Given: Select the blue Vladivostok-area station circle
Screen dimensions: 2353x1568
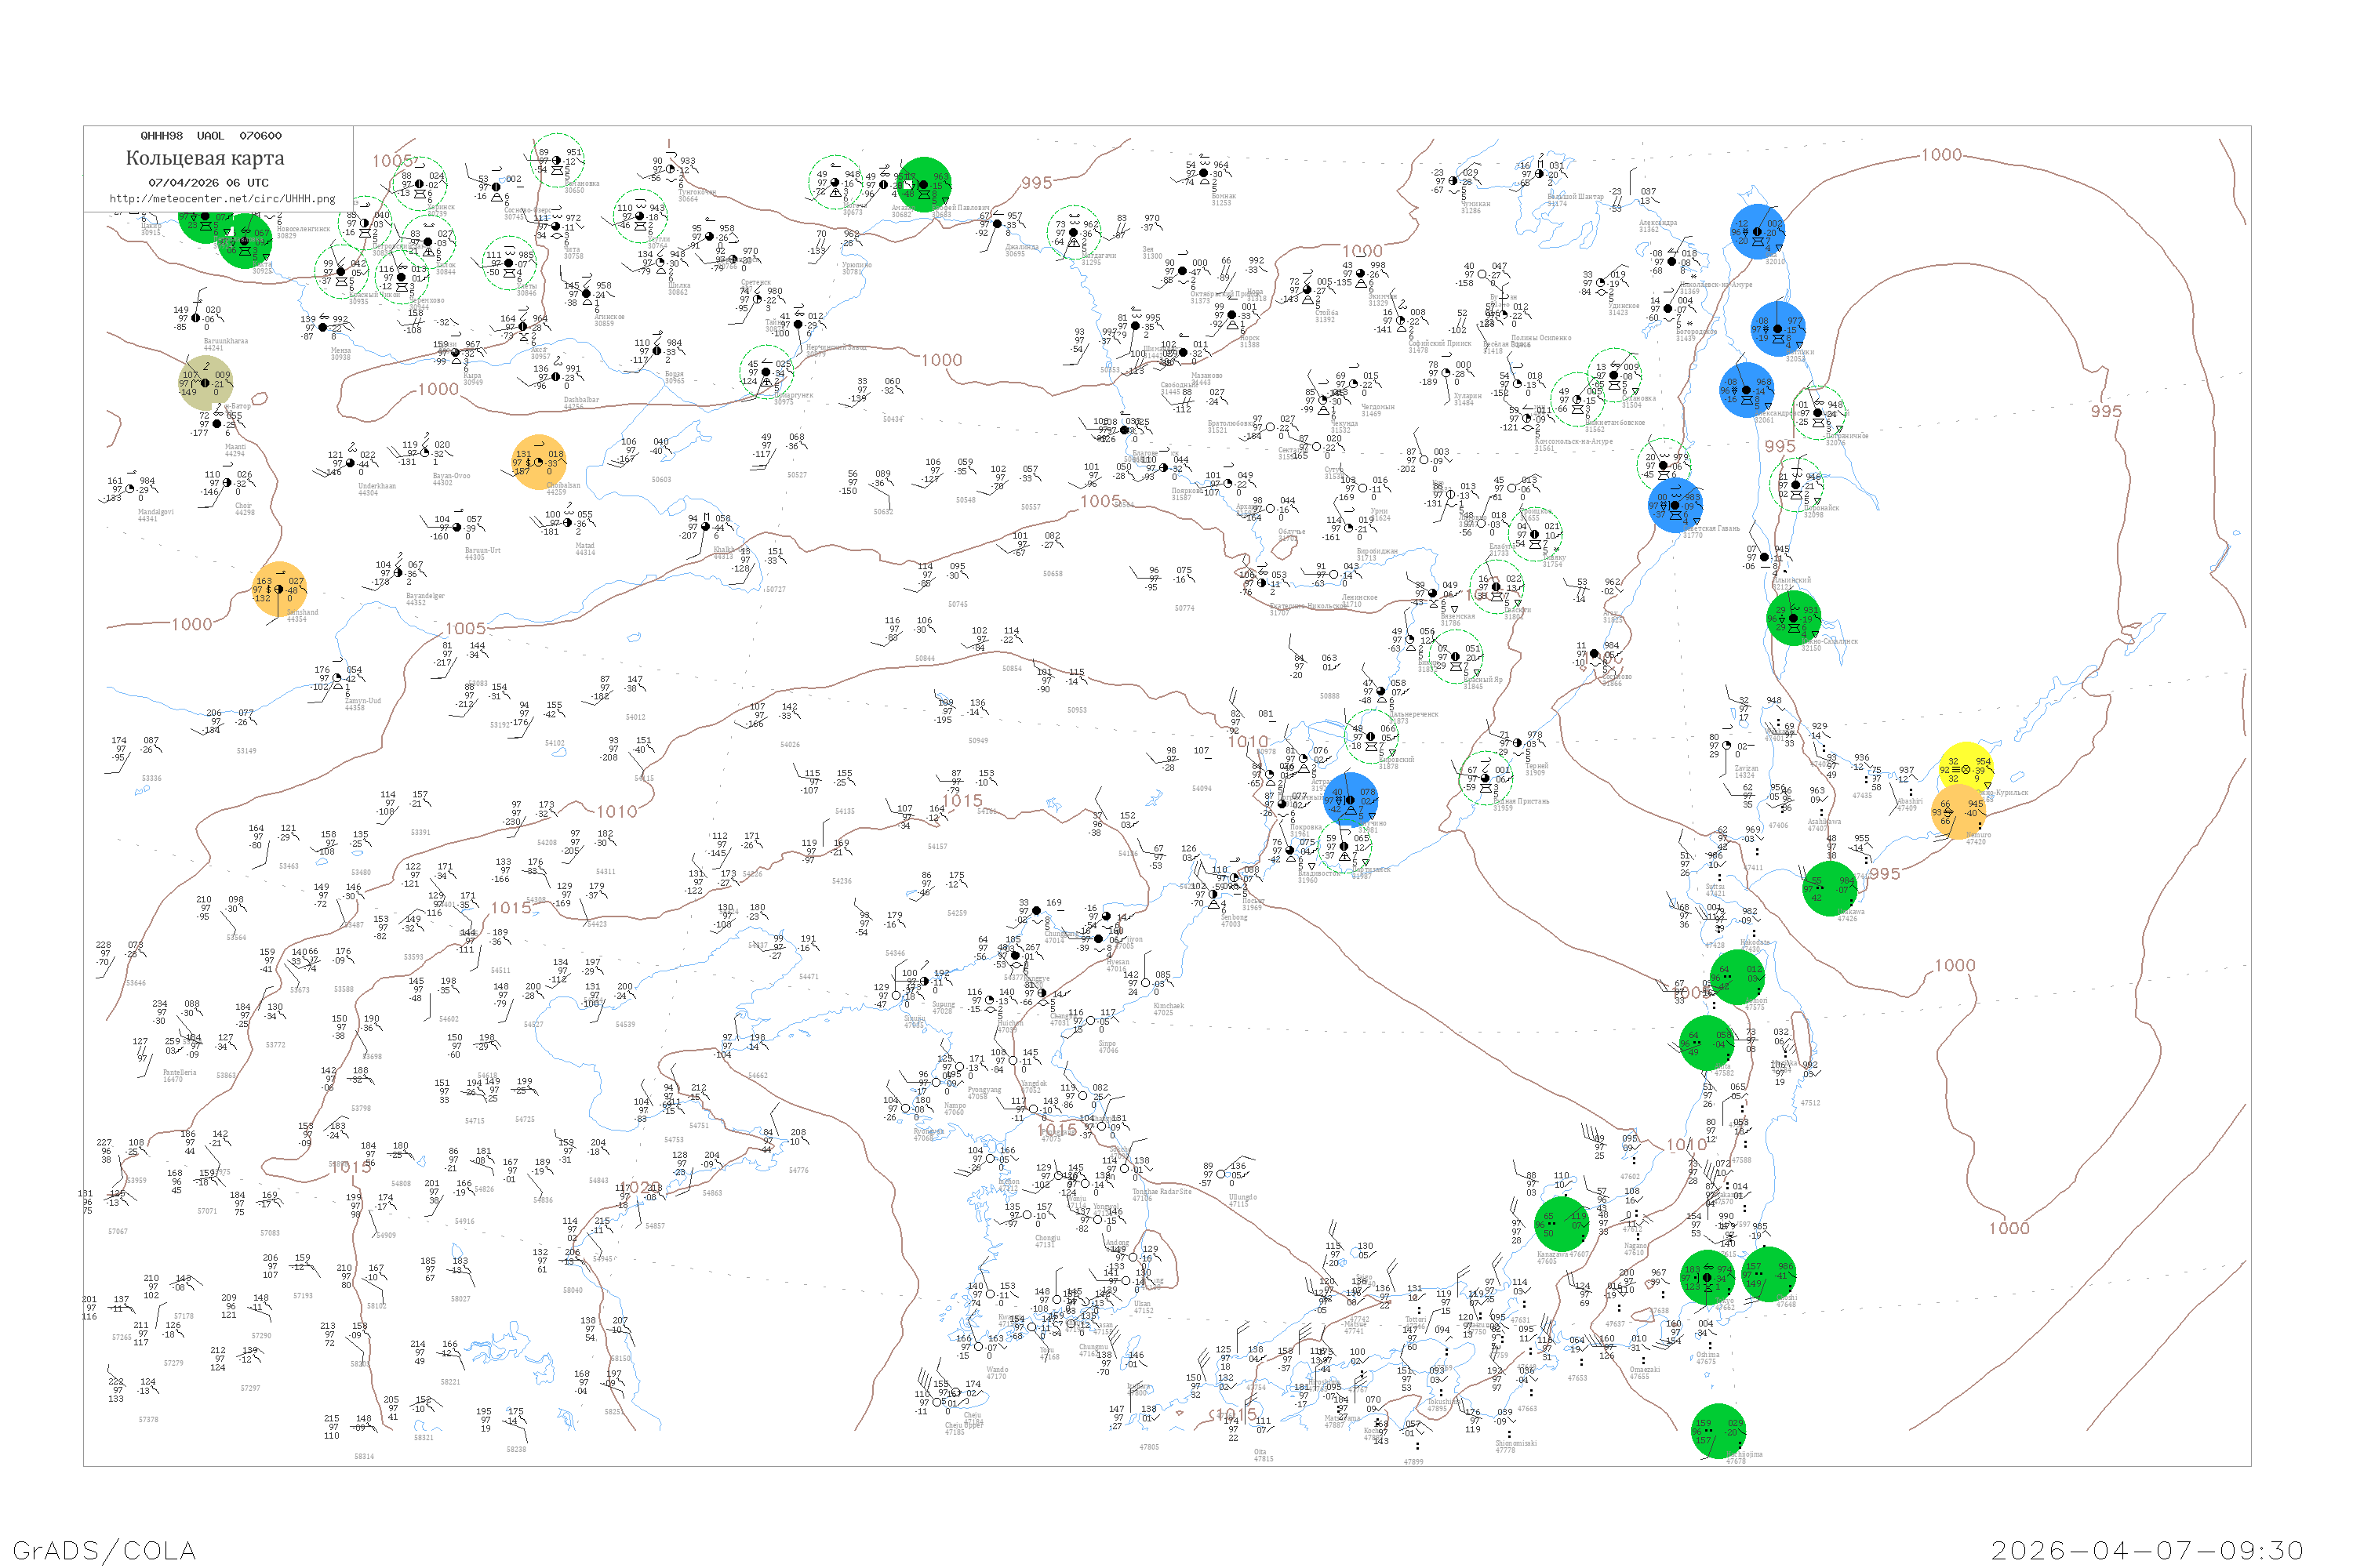Looking at the screenshot, I should pyautogui.click(x=1351, y=799).
